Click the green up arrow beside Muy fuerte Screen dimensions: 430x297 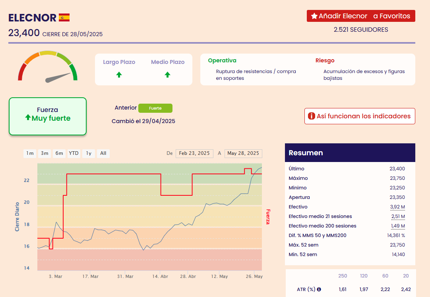point(28,118)
